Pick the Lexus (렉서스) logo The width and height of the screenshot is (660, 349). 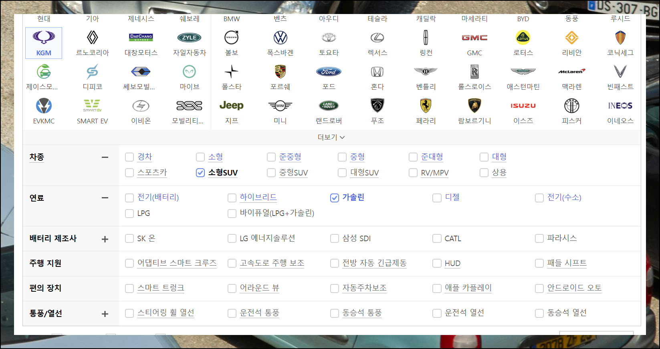coord(377,38)
